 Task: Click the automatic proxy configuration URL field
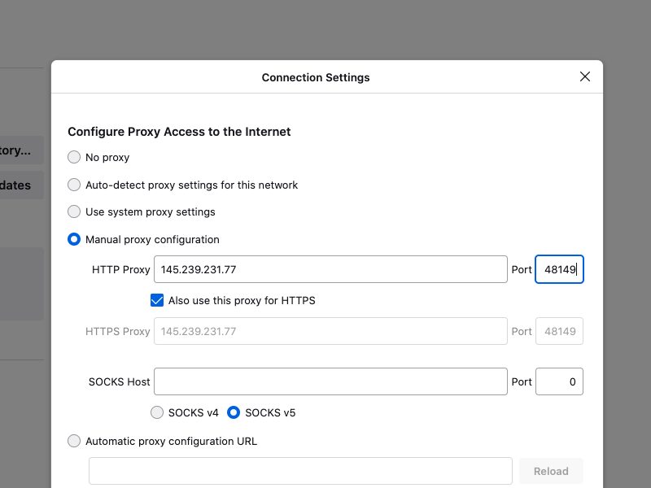point(300,471)
